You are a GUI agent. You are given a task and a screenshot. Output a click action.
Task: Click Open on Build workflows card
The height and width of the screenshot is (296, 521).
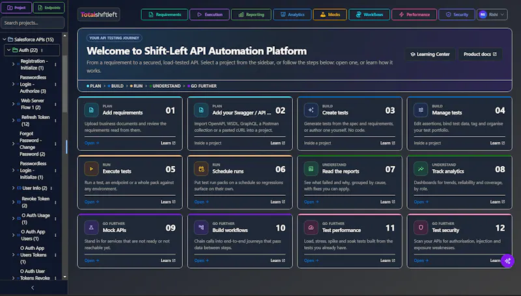click(x=201, y=260)
